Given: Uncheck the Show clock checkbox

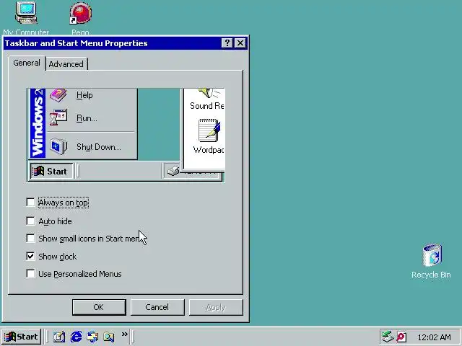Looking at the screenshot, I should click(30, 257).
